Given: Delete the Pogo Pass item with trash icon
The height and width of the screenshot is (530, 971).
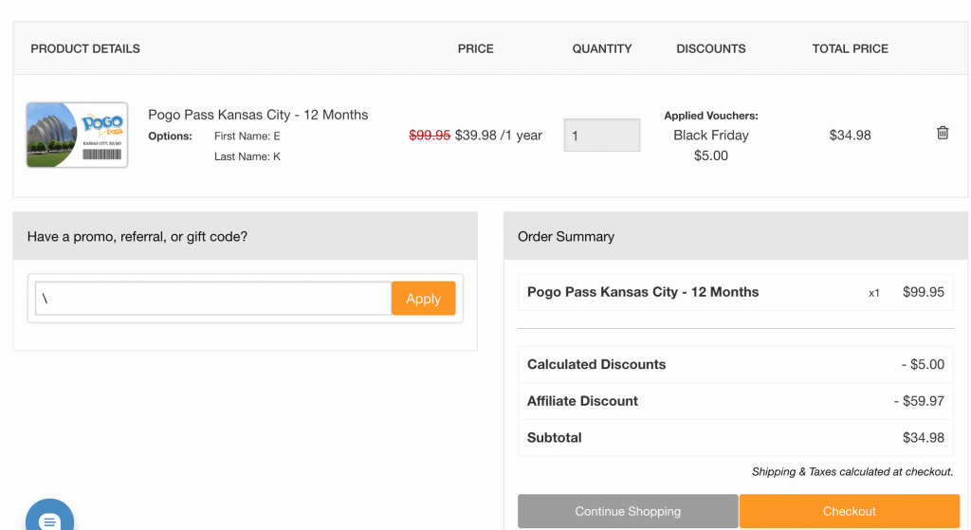Looking at the screenshot, I should (943, 133).
